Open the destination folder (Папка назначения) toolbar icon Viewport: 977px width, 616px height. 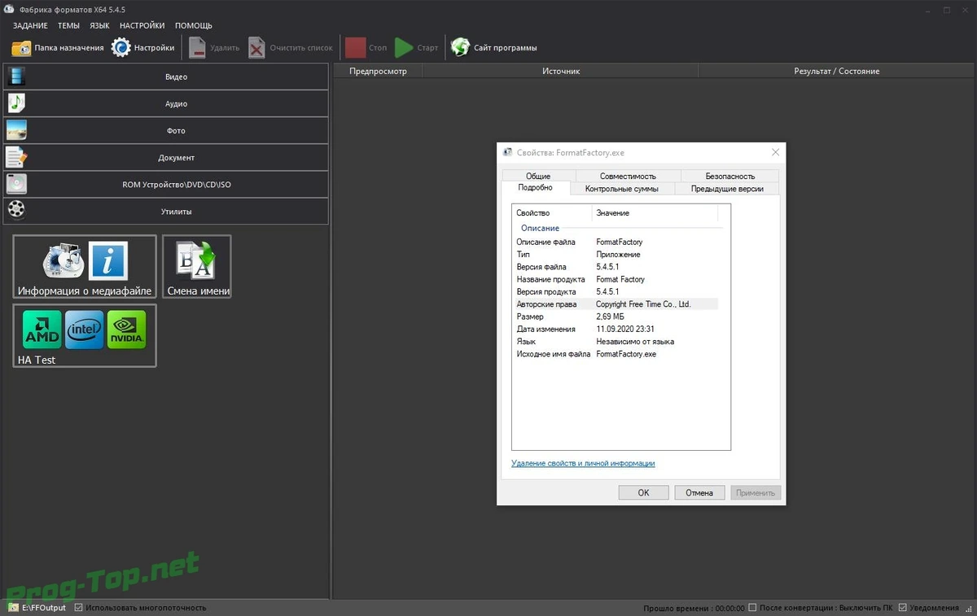pos(21,48)
